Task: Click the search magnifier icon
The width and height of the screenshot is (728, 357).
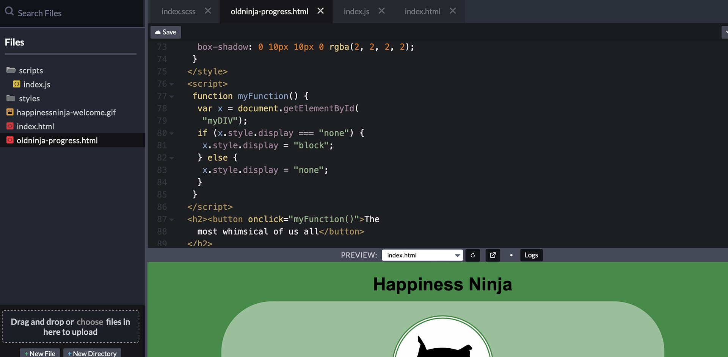Action: click(9, 11)
